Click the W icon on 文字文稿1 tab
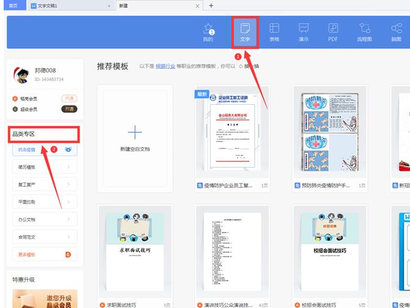Image resolution: width=410 pixels, height=308 pixels. [34, 6]
